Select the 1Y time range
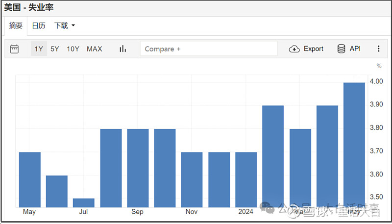392x224 pixels. coord(39,49)
